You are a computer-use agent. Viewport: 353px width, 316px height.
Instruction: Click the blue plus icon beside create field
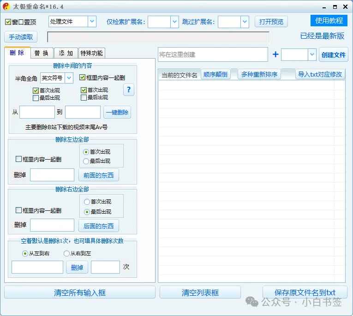[x=275, y=54]
